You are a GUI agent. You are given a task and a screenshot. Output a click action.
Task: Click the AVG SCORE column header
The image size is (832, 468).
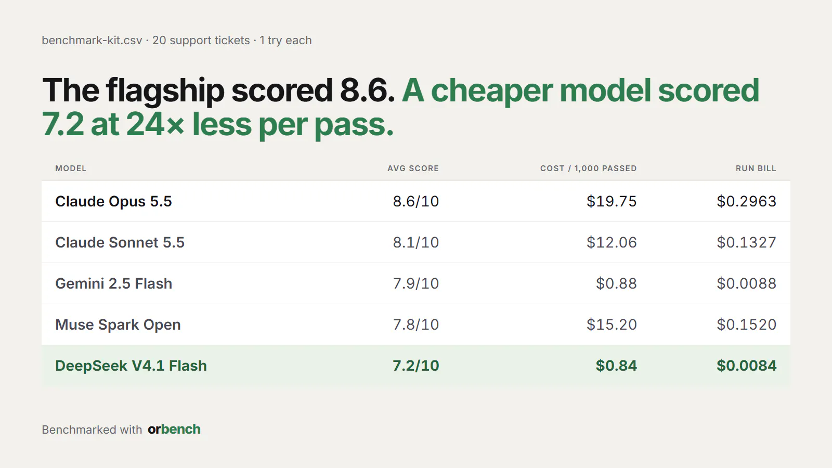point(413,168)
